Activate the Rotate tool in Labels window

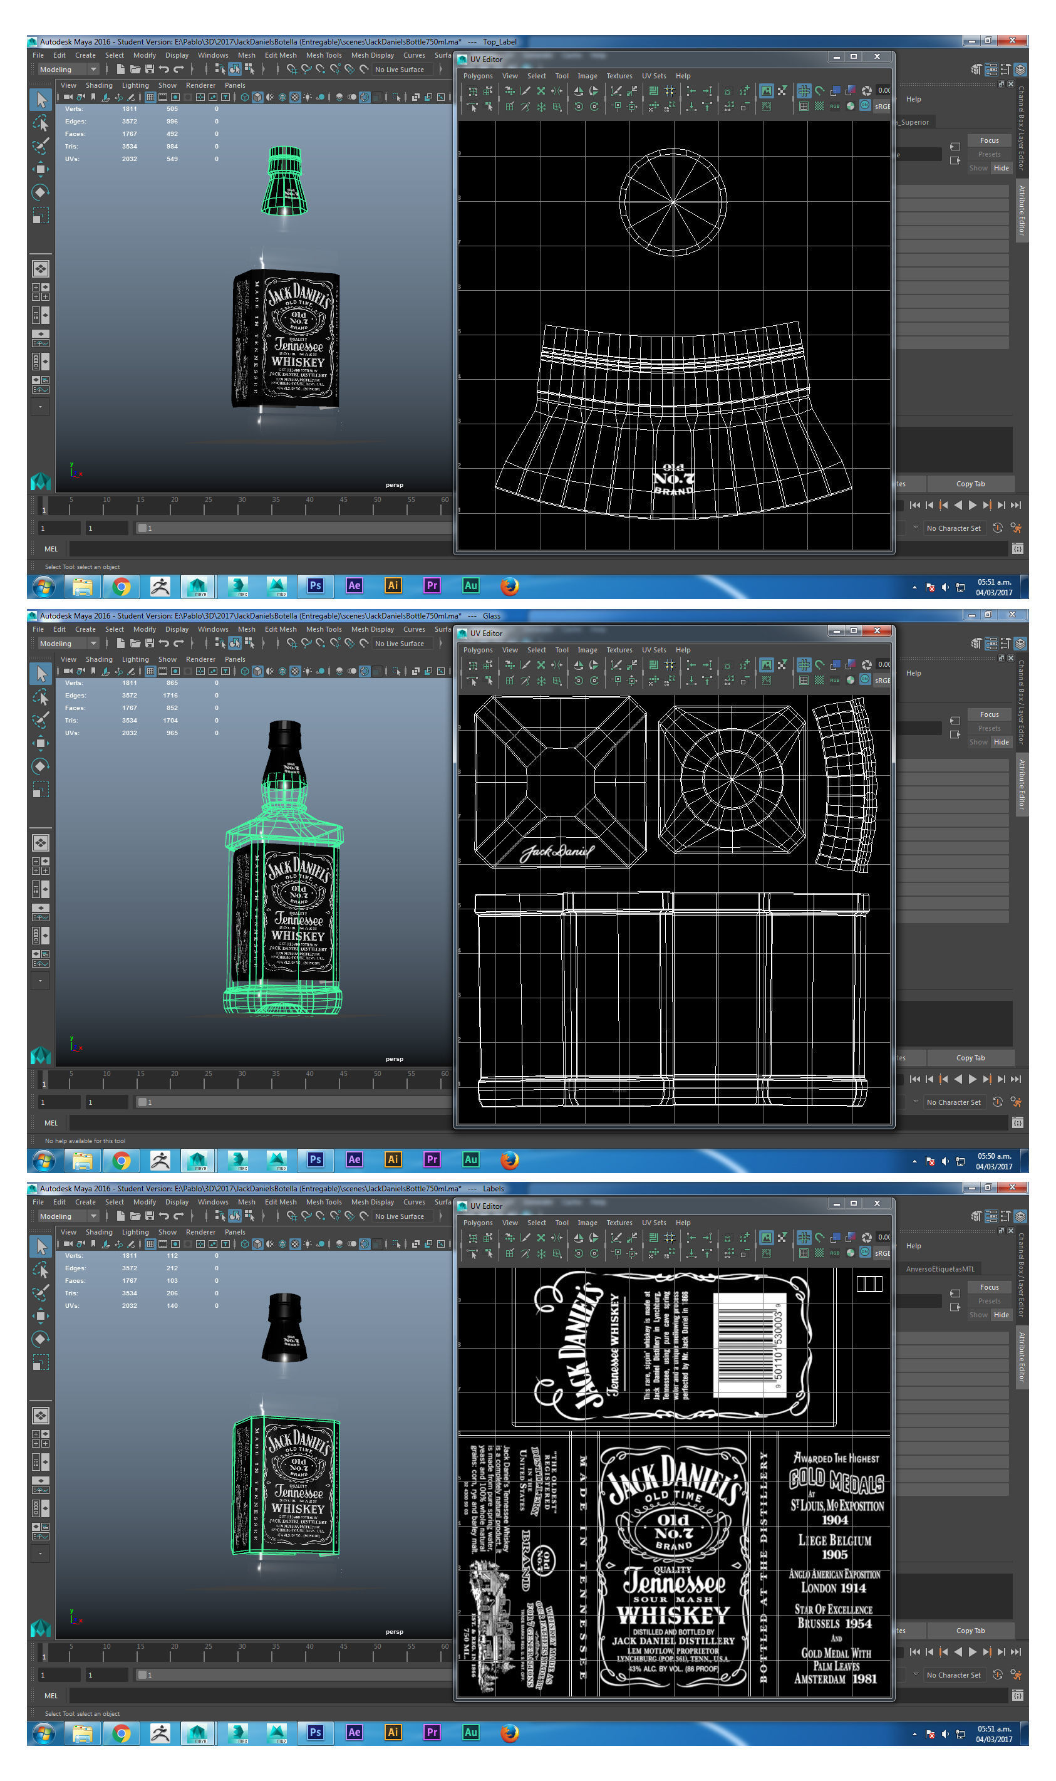[x=41, y=1339]
